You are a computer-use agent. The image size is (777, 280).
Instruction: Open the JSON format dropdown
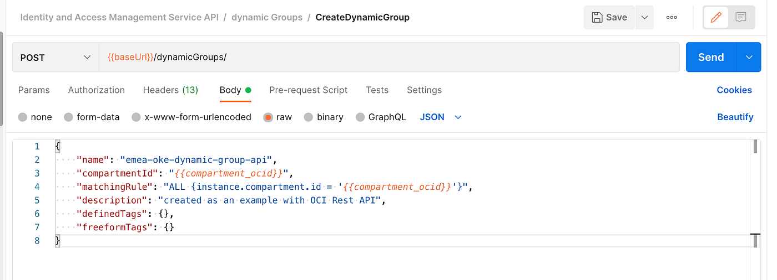441,117
